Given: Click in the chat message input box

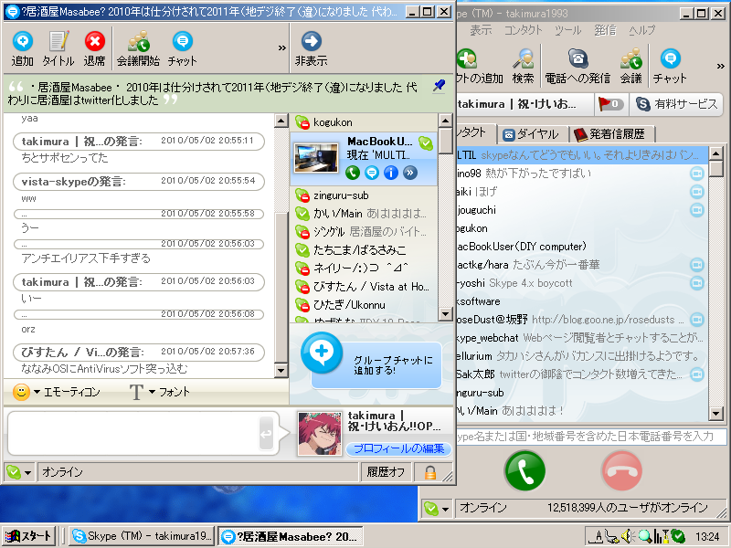Looking at the screenshot, I should (x=132, y=433).
